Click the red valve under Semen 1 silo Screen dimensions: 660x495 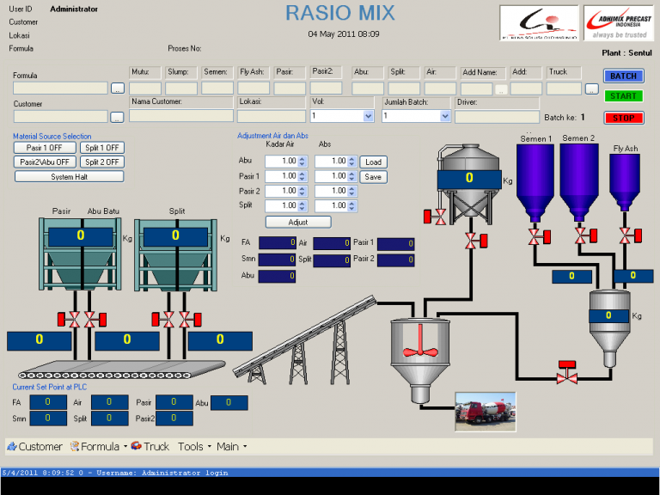pos(535,235)
